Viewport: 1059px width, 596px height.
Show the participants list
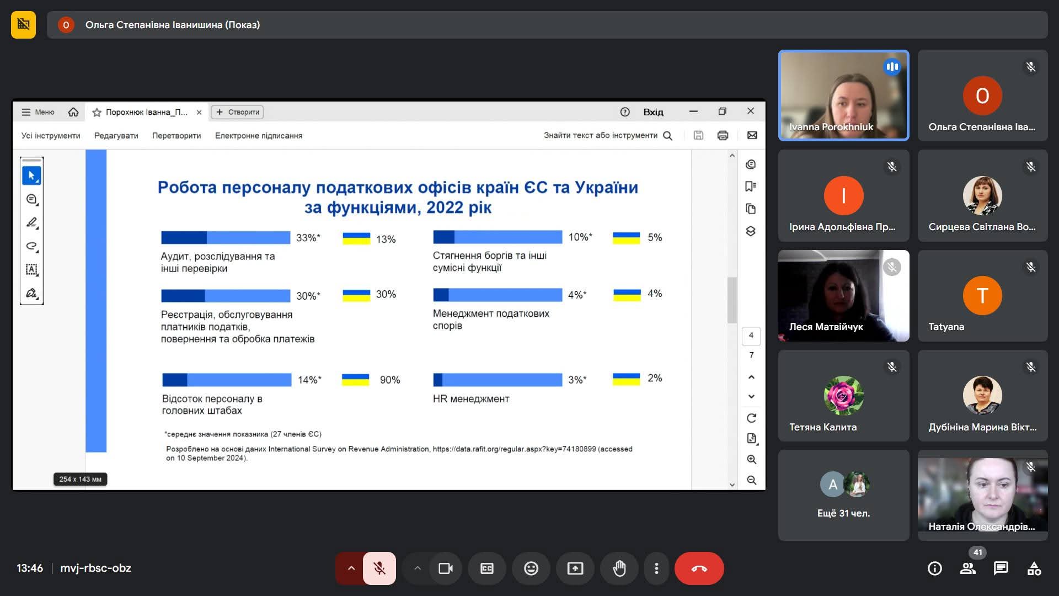tap(967, 568)
